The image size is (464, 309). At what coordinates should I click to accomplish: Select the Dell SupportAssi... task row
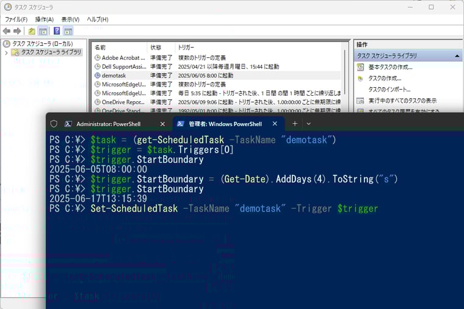click(x=217, y=66)
